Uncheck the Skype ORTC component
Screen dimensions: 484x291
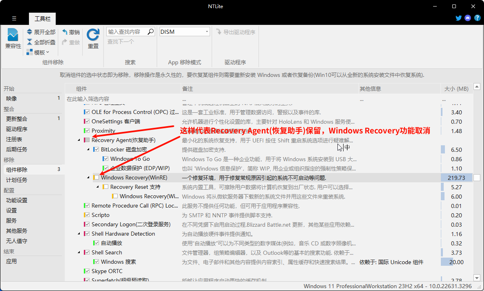88,271
